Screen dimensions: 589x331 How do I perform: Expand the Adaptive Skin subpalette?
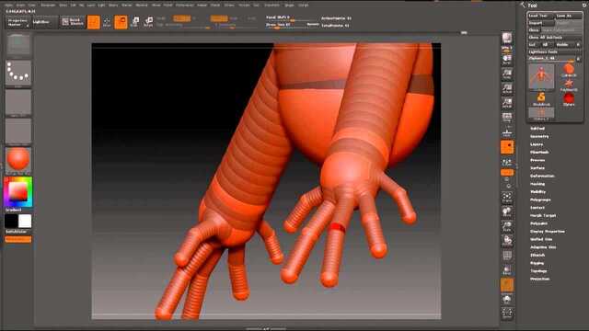[x=543, y=247]
